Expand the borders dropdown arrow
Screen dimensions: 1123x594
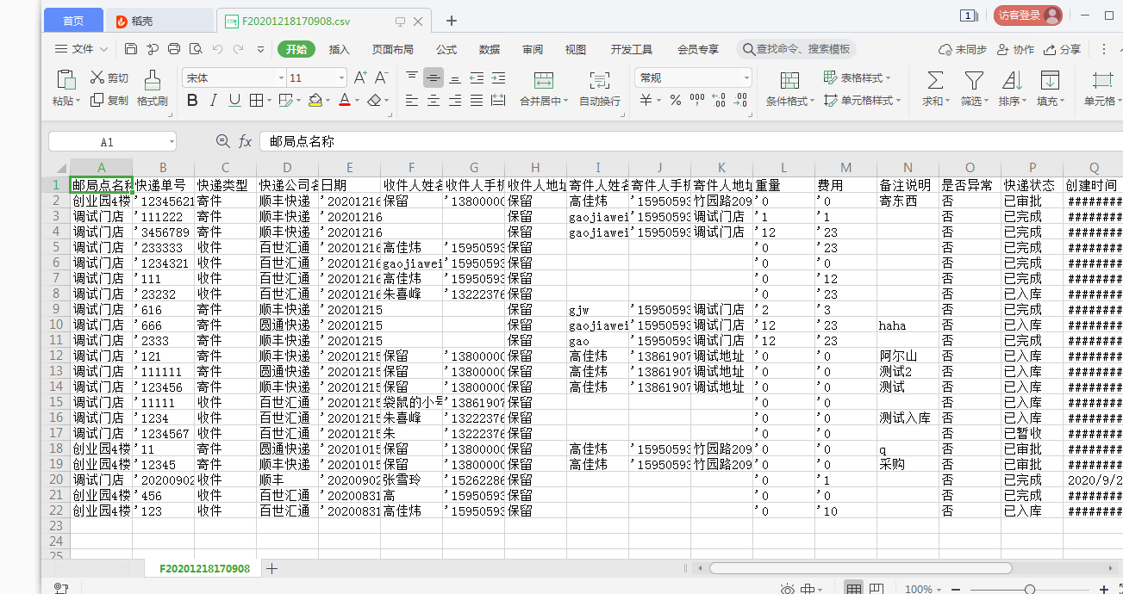(x=268, y=101)
